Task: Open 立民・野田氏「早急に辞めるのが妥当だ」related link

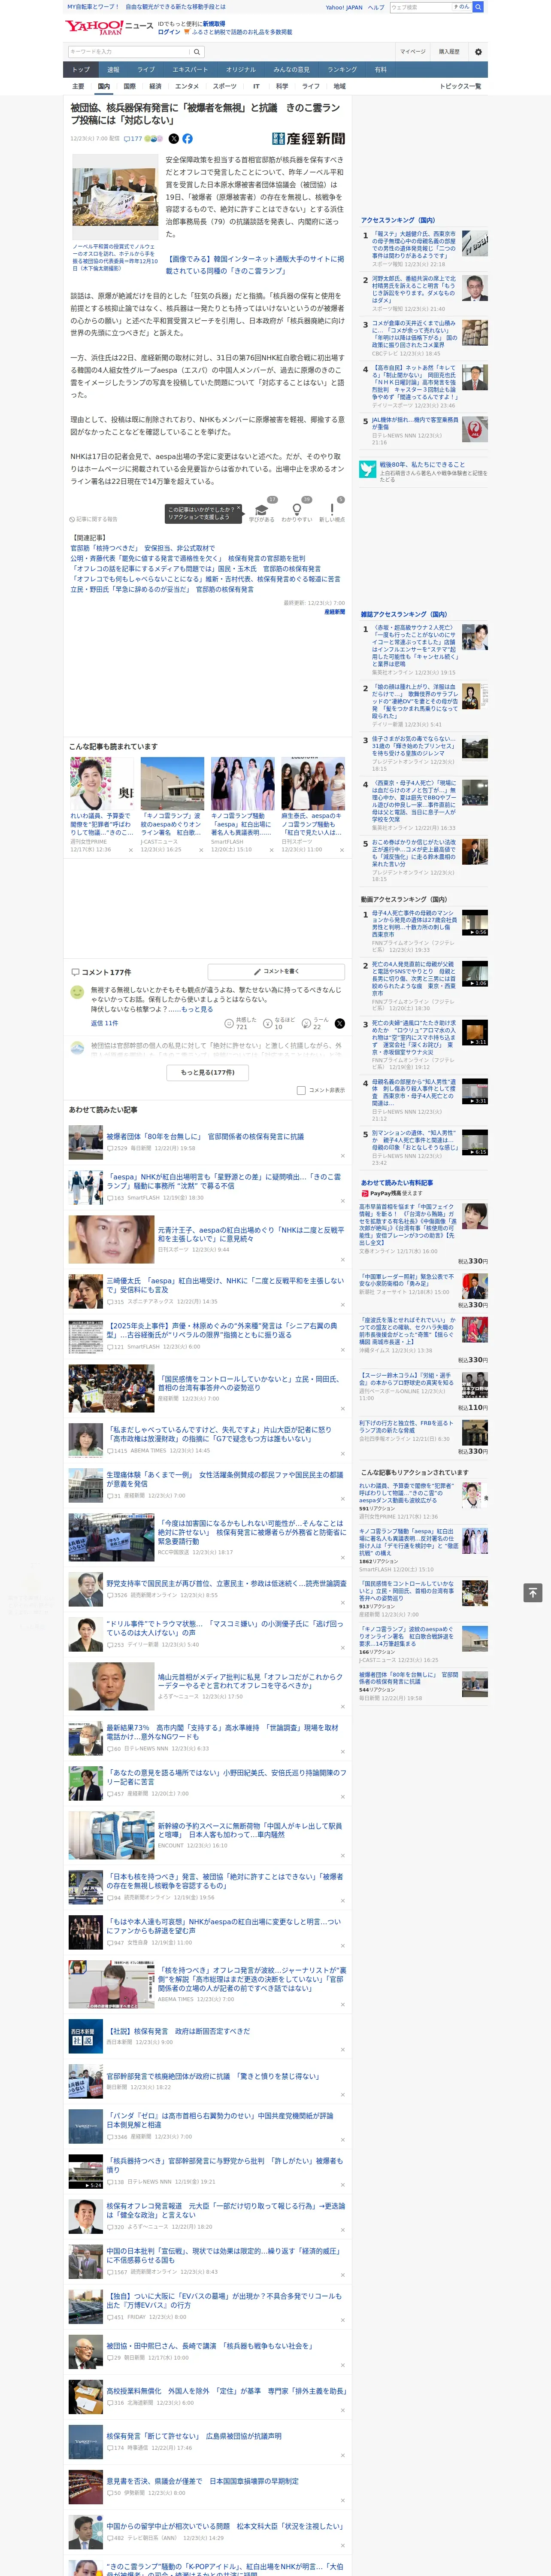Action: coord(162,589)
